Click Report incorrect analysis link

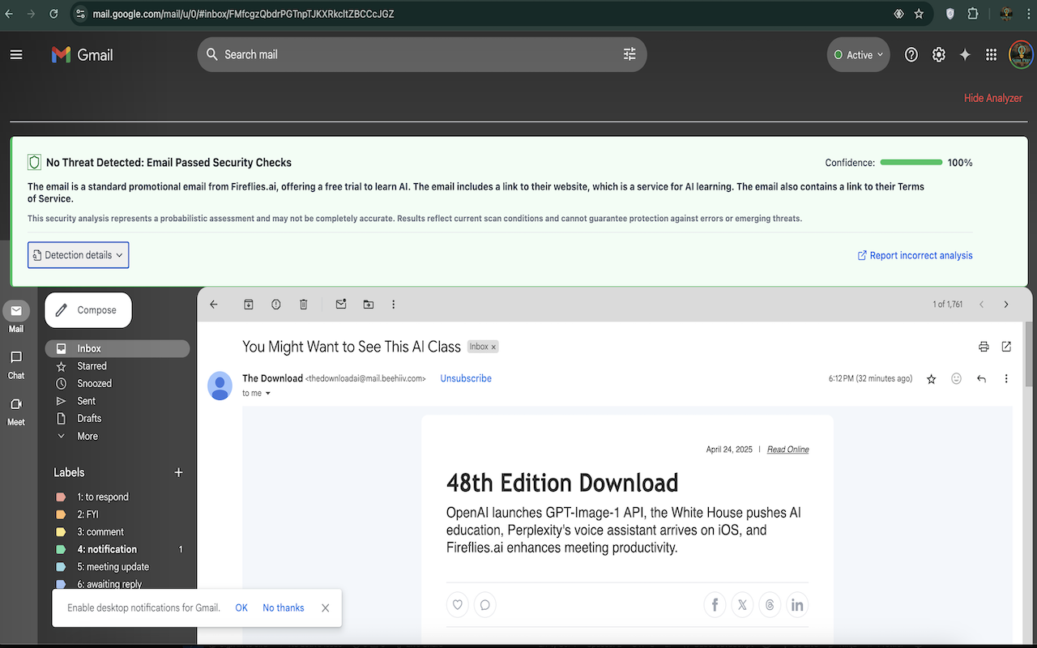coord(915,255)
